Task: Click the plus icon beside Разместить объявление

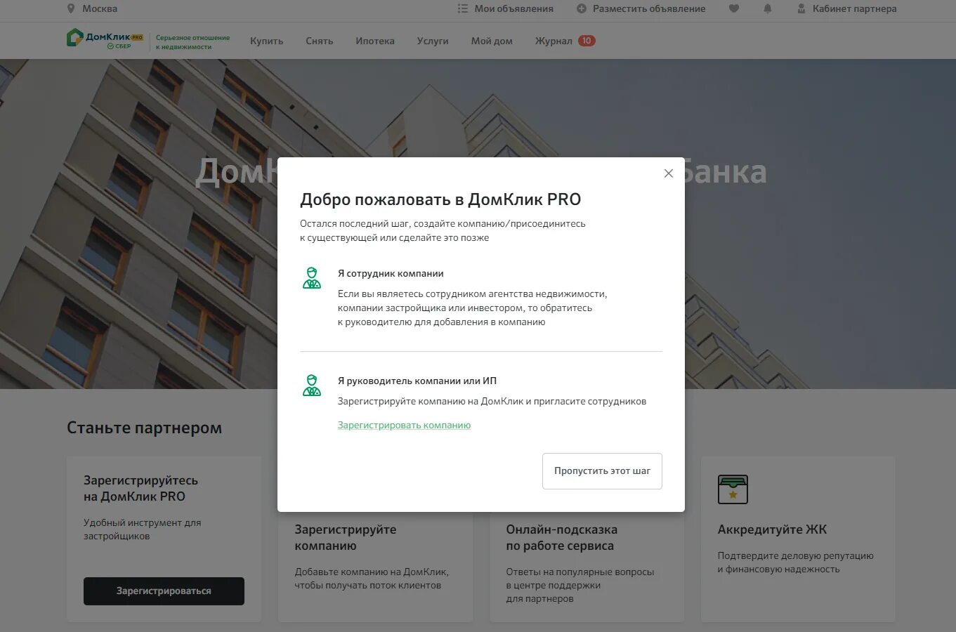Action: (x=582, y=8)
